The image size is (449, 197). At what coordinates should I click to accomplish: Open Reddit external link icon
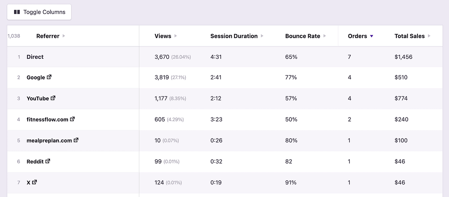pyautogui.click(x=48, y=161)
